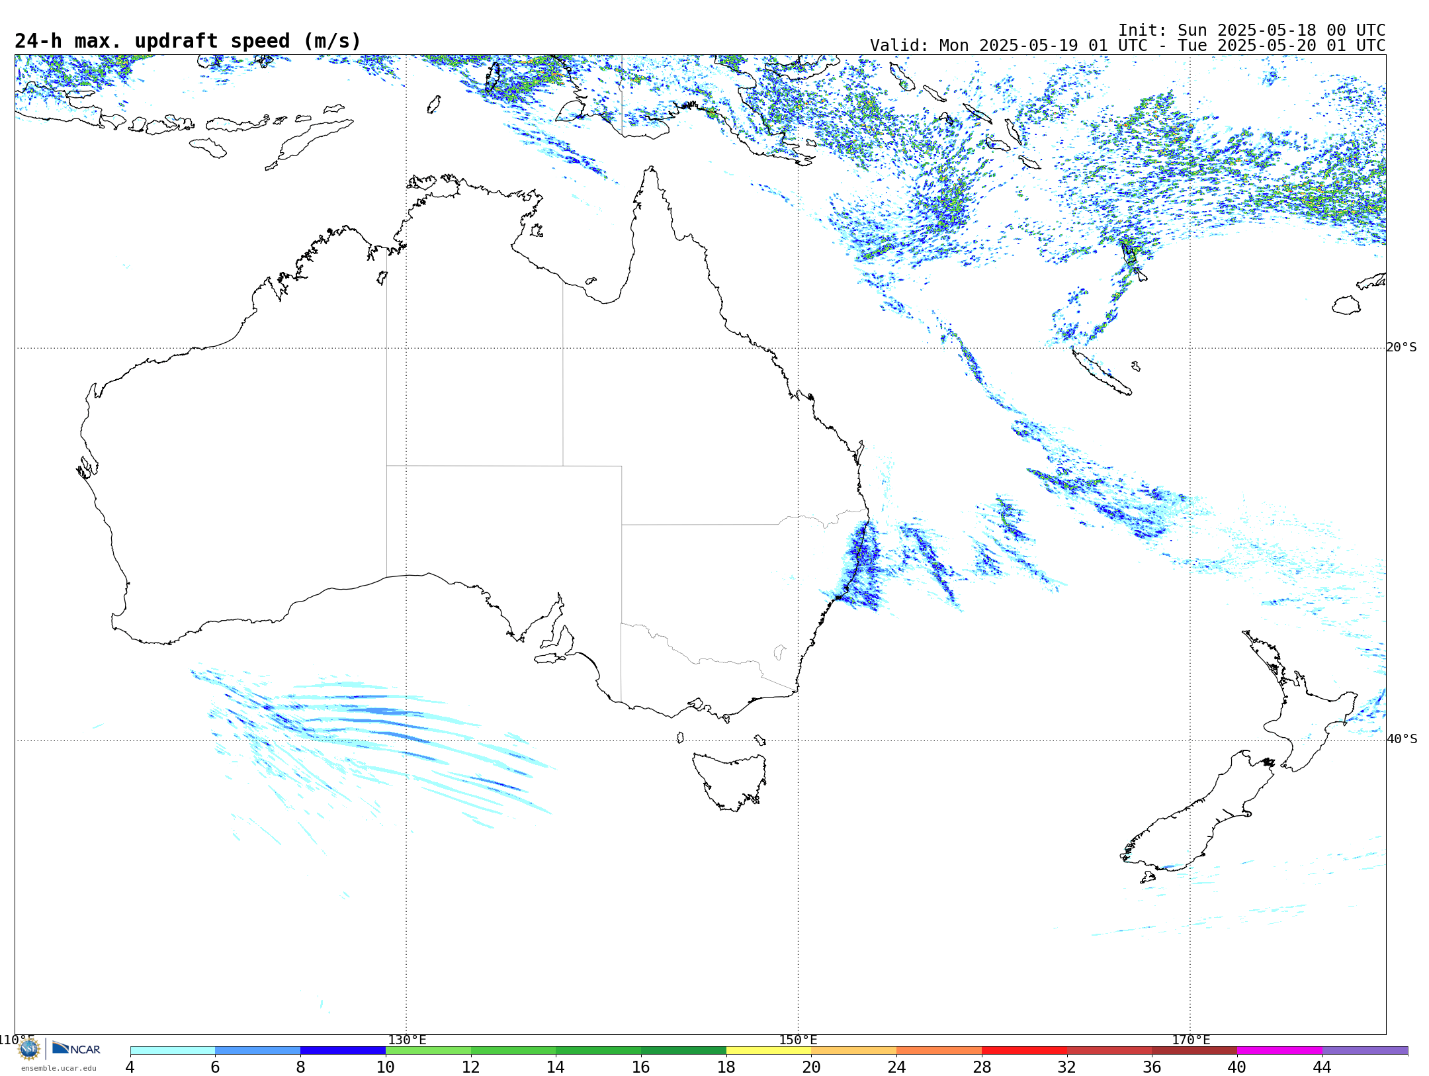Click the '40°S' latitude label

(1402, 739)
